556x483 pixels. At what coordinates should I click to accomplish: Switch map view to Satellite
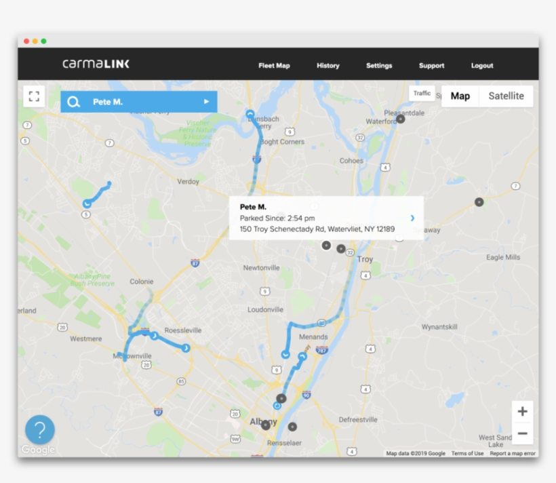point(507,96)
